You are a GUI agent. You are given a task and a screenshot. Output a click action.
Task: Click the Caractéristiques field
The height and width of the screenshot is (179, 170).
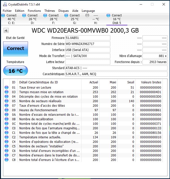click(116, 74)
